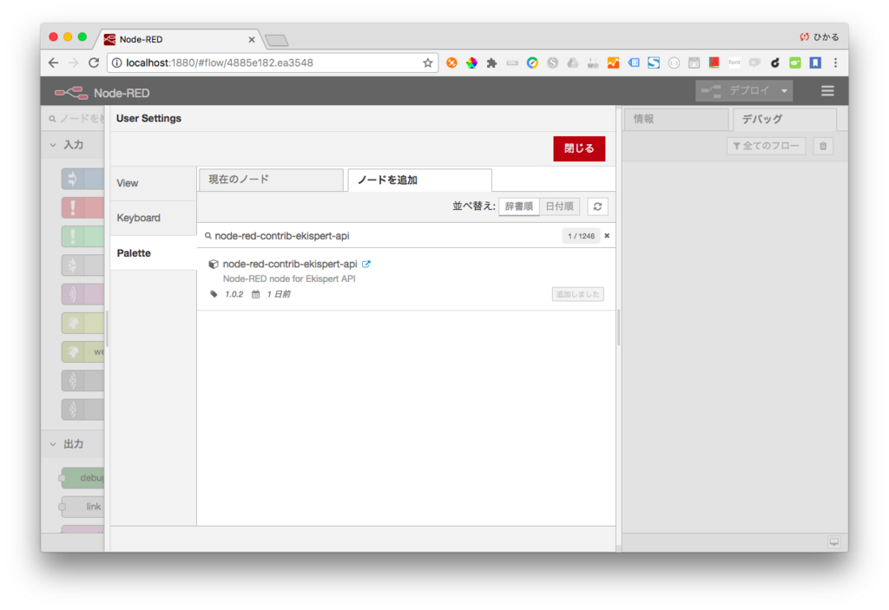Open the Keyboard settings section
Viewport: 889px width, 610px height.
click(153, 218)
